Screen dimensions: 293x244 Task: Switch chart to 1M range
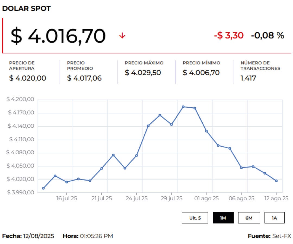(223, 218)
